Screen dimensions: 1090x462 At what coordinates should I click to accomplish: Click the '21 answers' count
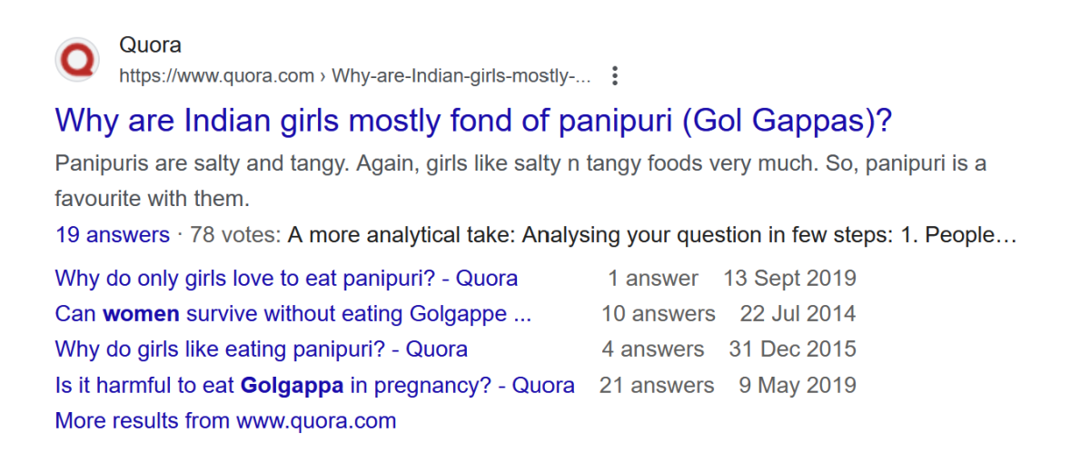(x=657, y=385)
